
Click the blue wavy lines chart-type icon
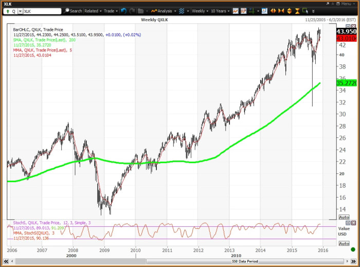(x=182, y=11)
